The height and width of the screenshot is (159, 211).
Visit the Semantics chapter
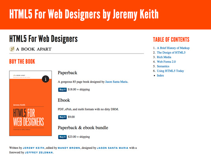point(163,66)
